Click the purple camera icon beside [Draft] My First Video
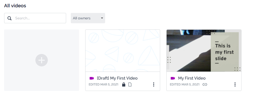 92,78
